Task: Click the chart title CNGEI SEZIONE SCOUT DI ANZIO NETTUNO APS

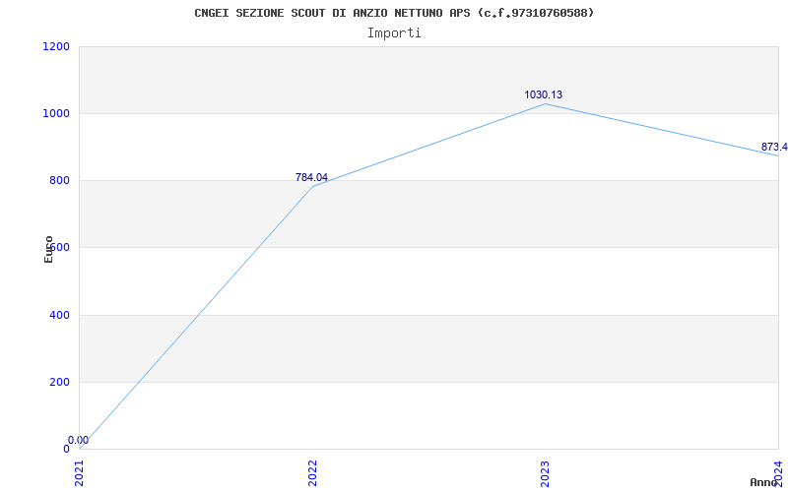Action: (394, 13)
